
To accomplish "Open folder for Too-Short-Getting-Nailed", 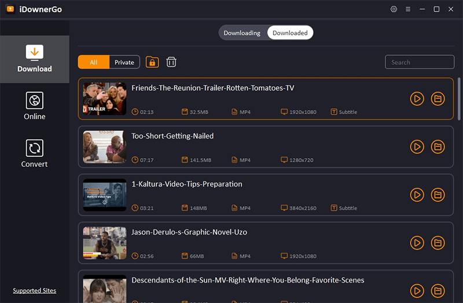I will click(438, 147).
